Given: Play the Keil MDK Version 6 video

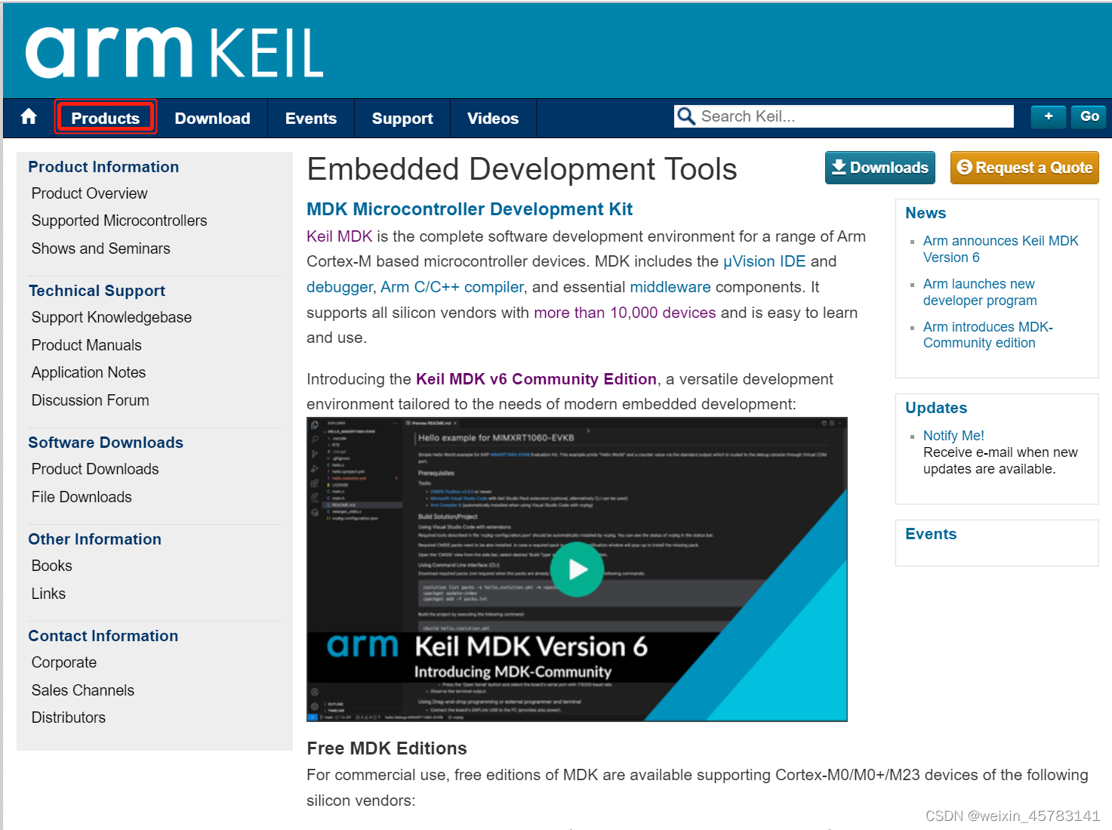Looking at the screenshot, I should point(578,569).
